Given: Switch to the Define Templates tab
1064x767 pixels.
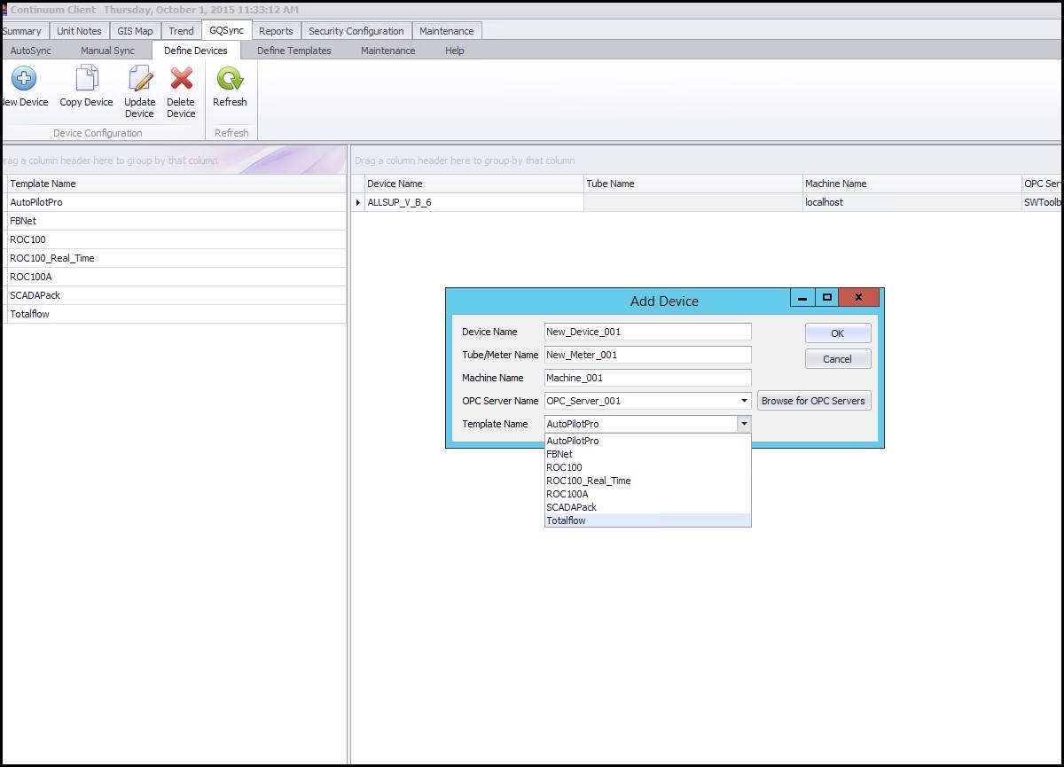Looking at the screenshot, I should pos(293,51).
